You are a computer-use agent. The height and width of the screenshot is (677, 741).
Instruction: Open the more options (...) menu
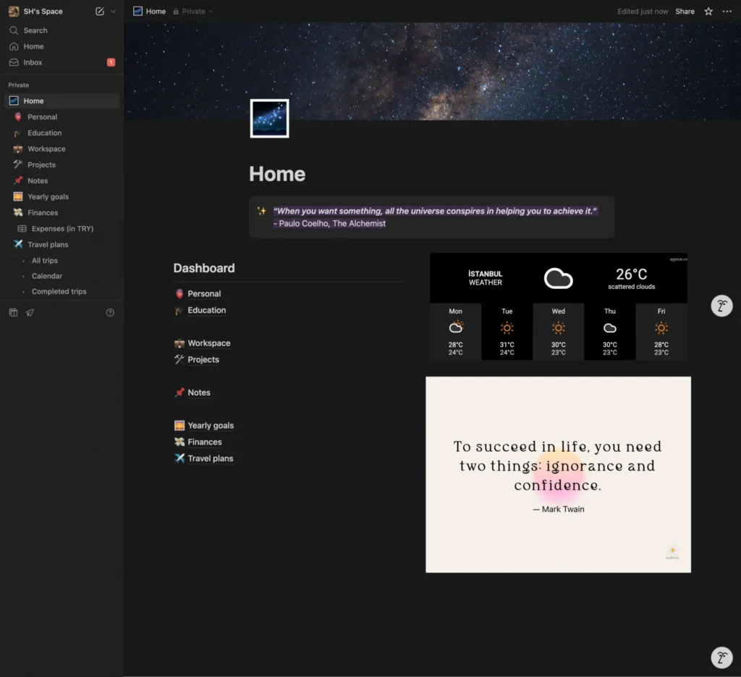pos(727,11)
